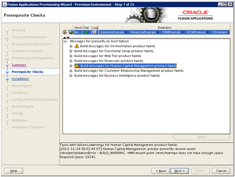This screenshot has height=177, width=235.
Task: Click the Domains column header
Action: click(164, 28)
